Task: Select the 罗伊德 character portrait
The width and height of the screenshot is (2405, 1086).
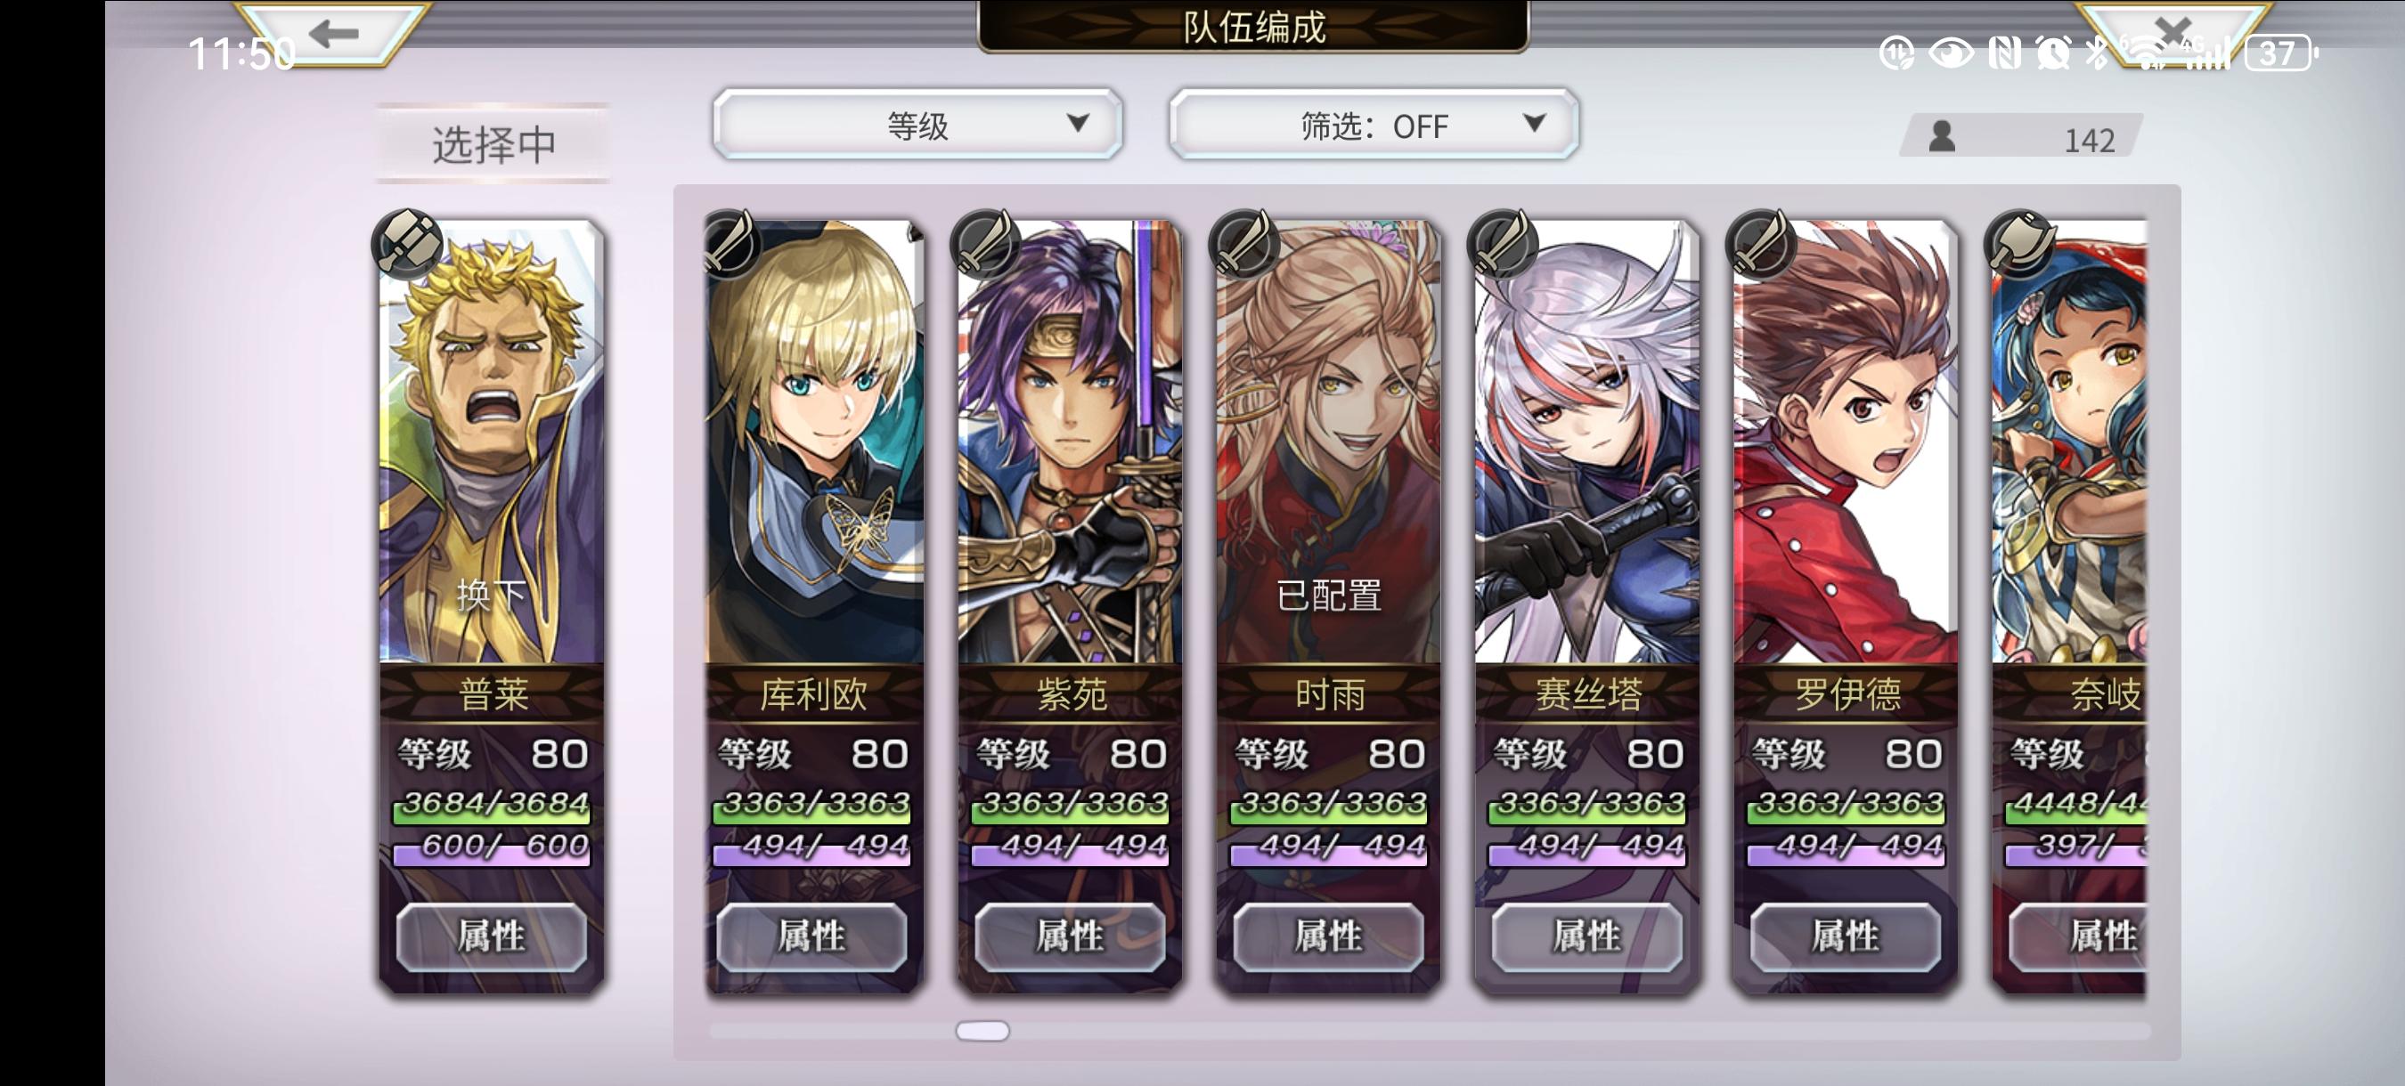Action: click(x=1845, y=442)
